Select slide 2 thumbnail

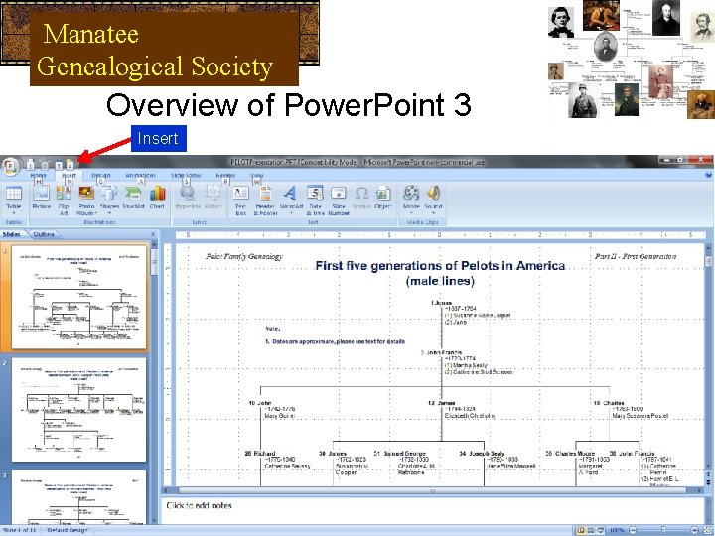point(78,410)
